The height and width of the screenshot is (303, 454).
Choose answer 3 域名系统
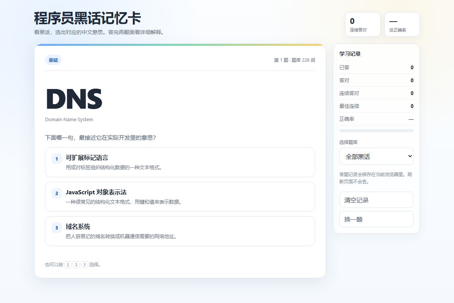coord(180,231)
